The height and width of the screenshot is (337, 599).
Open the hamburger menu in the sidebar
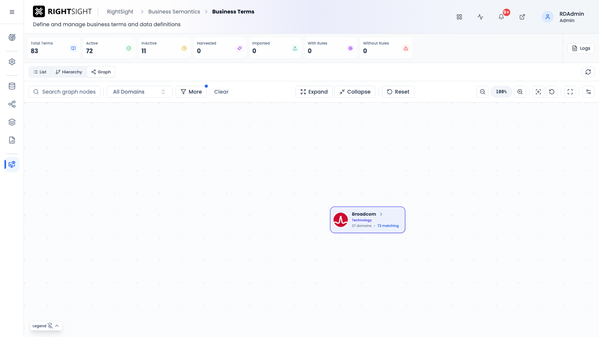coord(12,12)
